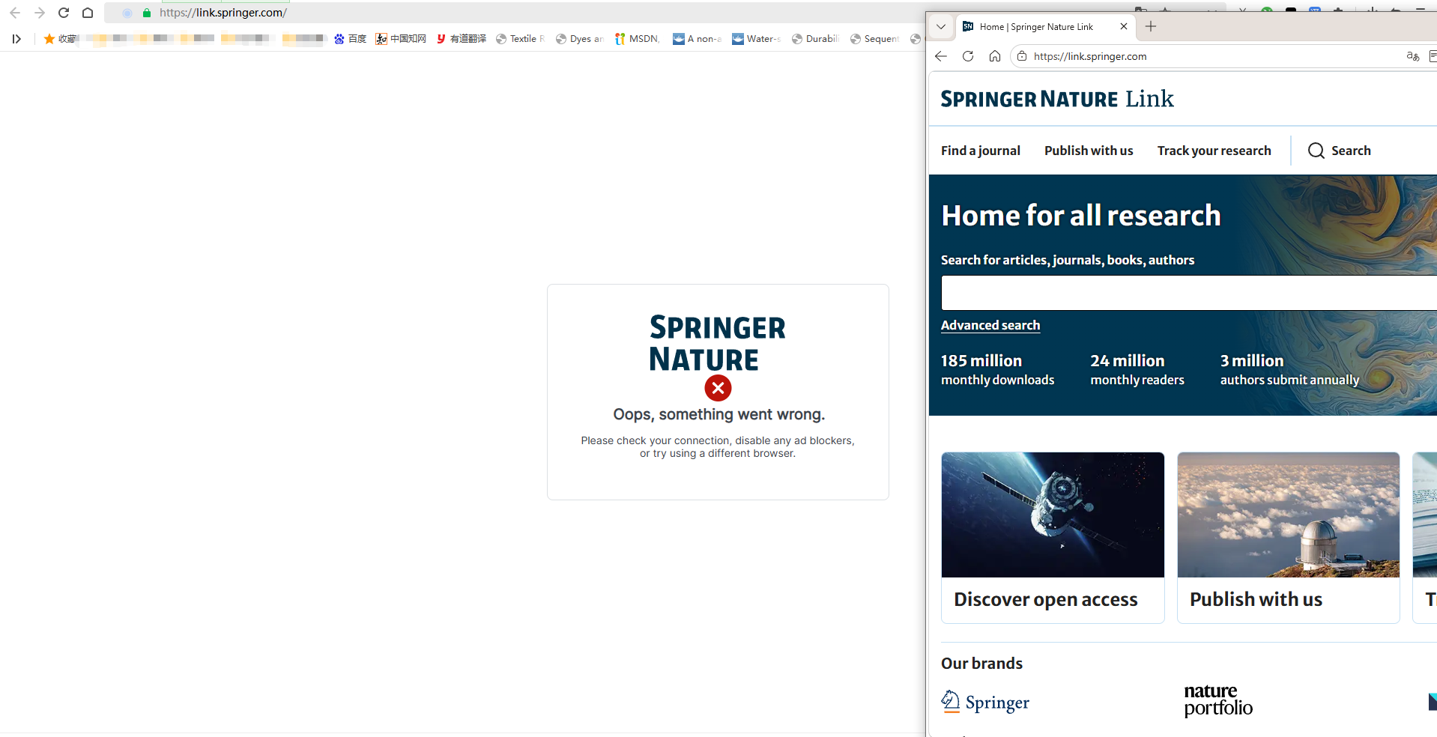Go back in the right browser window
This screenshot has height=737, width=1437.
pyautogui.click(x=941, y=56)
